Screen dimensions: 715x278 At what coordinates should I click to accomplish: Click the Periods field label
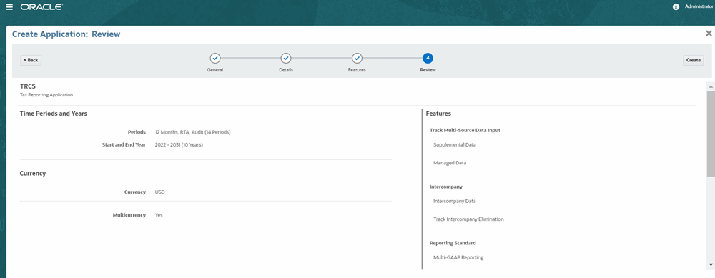click(137, 132)
